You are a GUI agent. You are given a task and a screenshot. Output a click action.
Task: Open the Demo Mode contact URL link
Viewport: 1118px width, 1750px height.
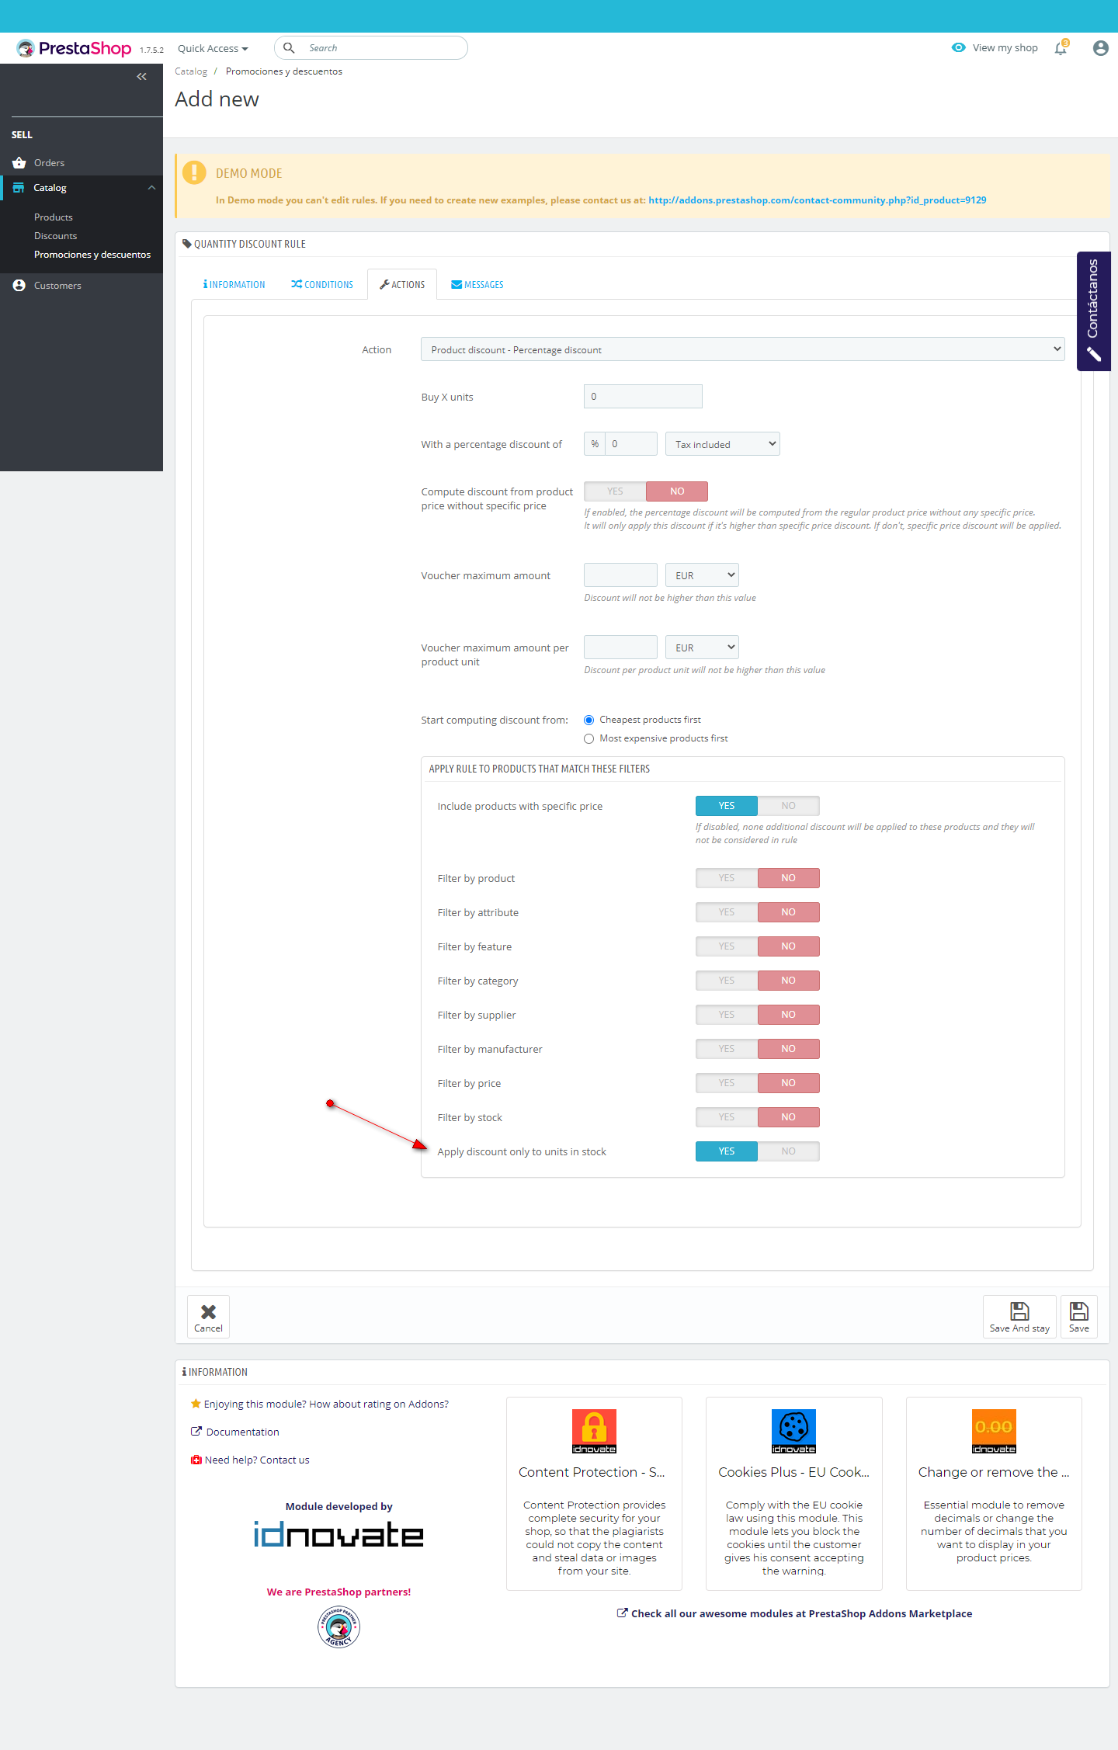tap(818, 200)
